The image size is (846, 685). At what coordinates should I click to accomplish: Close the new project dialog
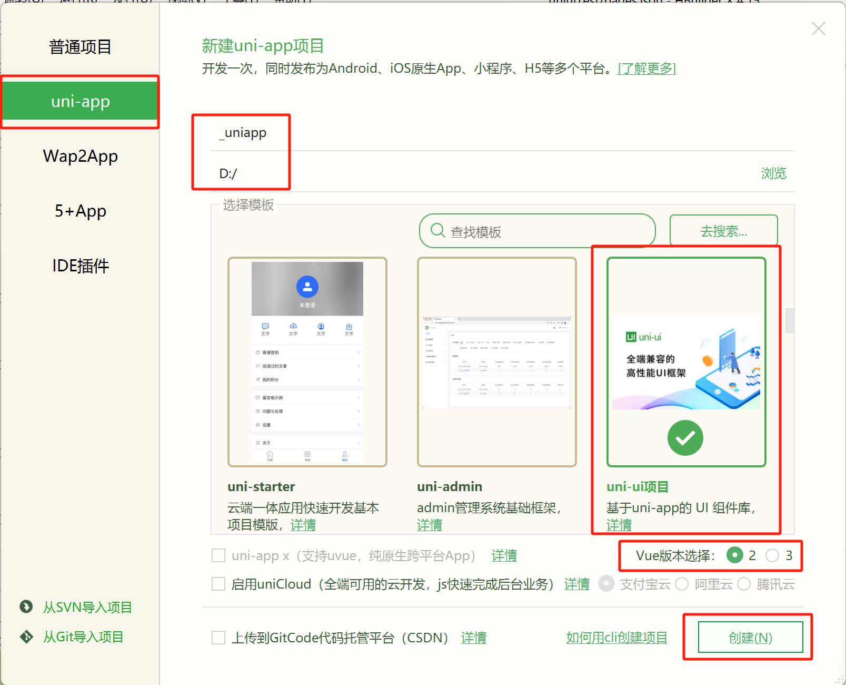(x=819, y=28)
